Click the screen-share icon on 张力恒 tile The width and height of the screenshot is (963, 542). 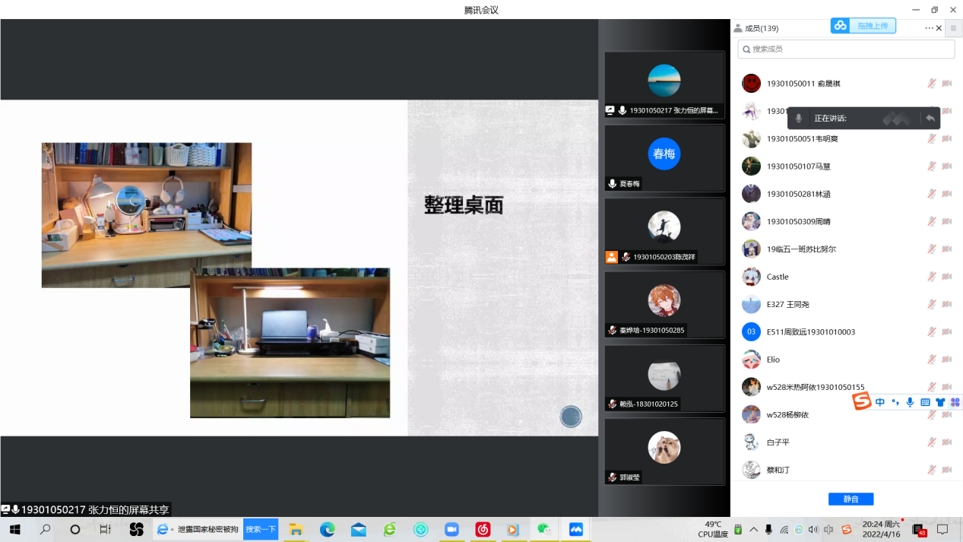click(x=610, y=110)
